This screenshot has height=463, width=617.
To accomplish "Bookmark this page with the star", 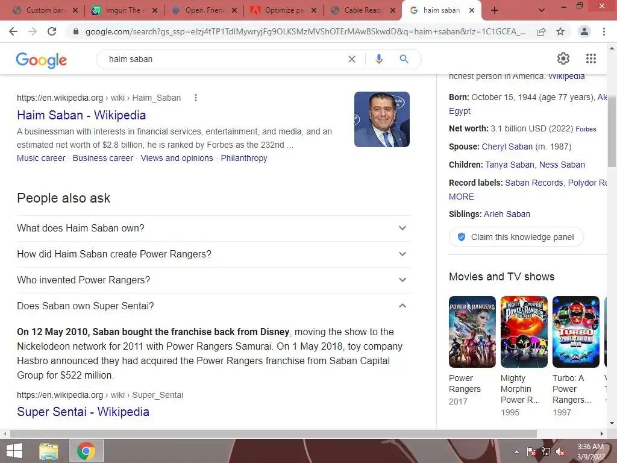I will [560, 31].
